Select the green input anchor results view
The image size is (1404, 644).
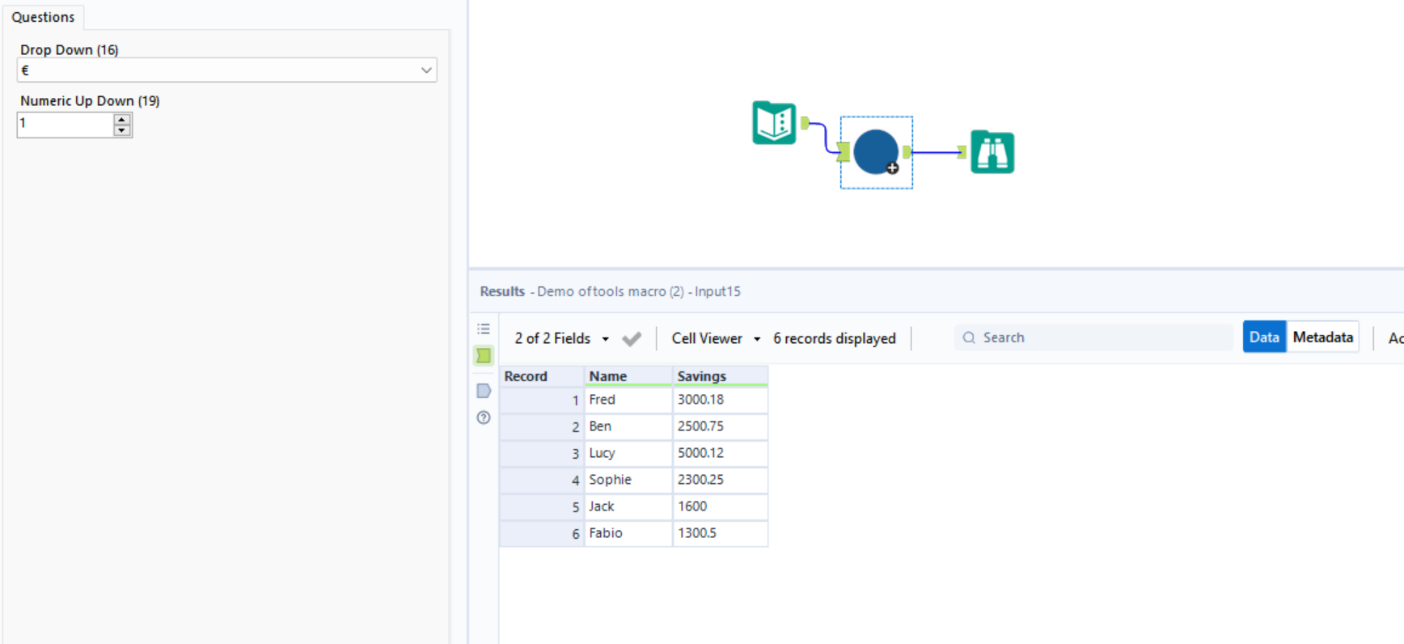(x=484, y=356)
